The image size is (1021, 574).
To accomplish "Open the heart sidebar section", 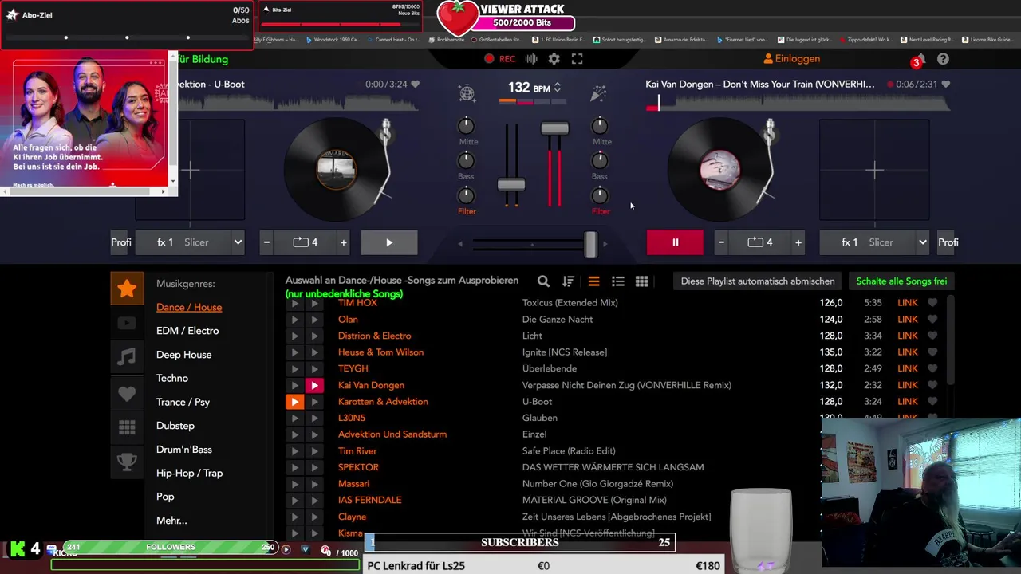I will (127, 393).
